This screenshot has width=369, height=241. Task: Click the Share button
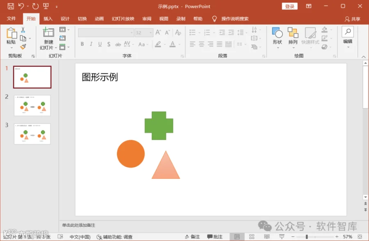(353, 19)
